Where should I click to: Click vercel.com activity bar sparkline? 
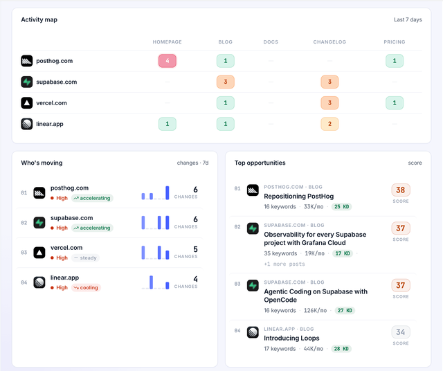[155, 253]
